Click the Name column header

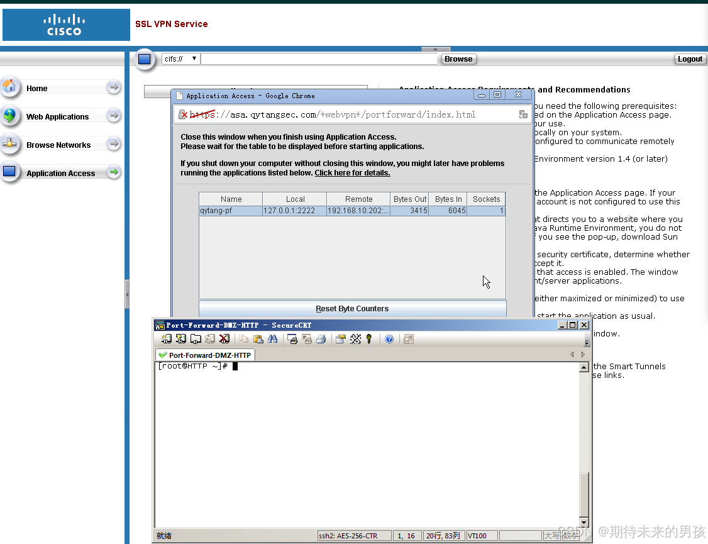[x=231, y=199]
